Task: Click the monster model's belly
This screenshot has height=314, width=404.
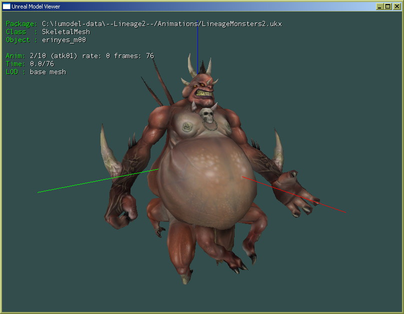Action: tap(206, 183)
